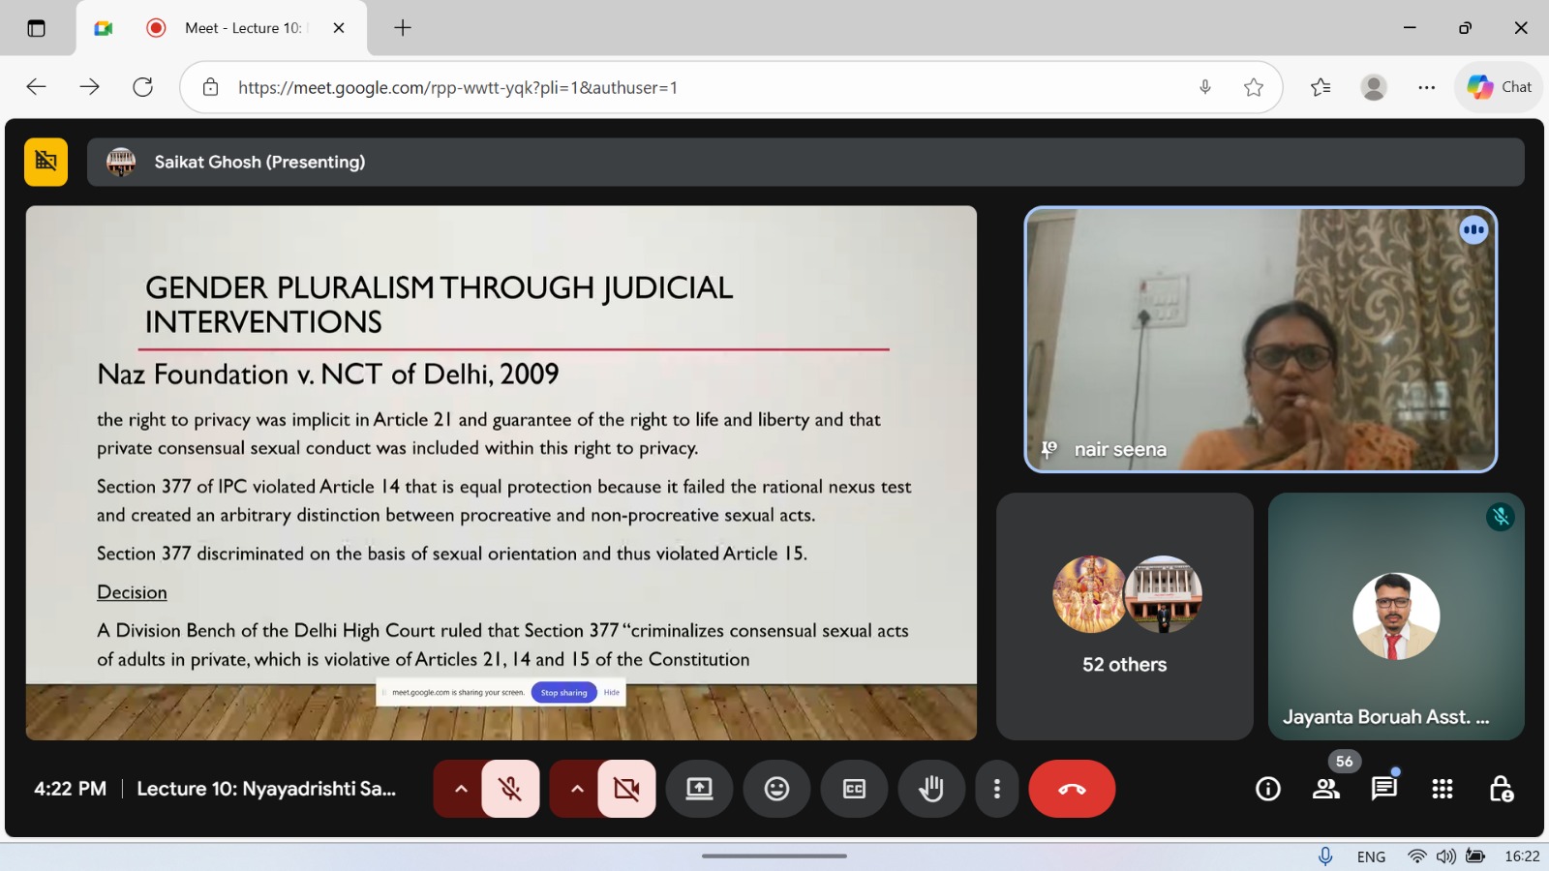Screen dimensions: 1549x871
Task: Select the Meet - Lecture 10 browser tab
Action: tap(242, 28)
